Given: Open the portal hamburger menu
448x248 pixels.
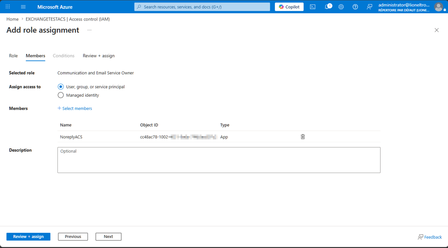Looking at the screenshot, I should pos(23,7).
